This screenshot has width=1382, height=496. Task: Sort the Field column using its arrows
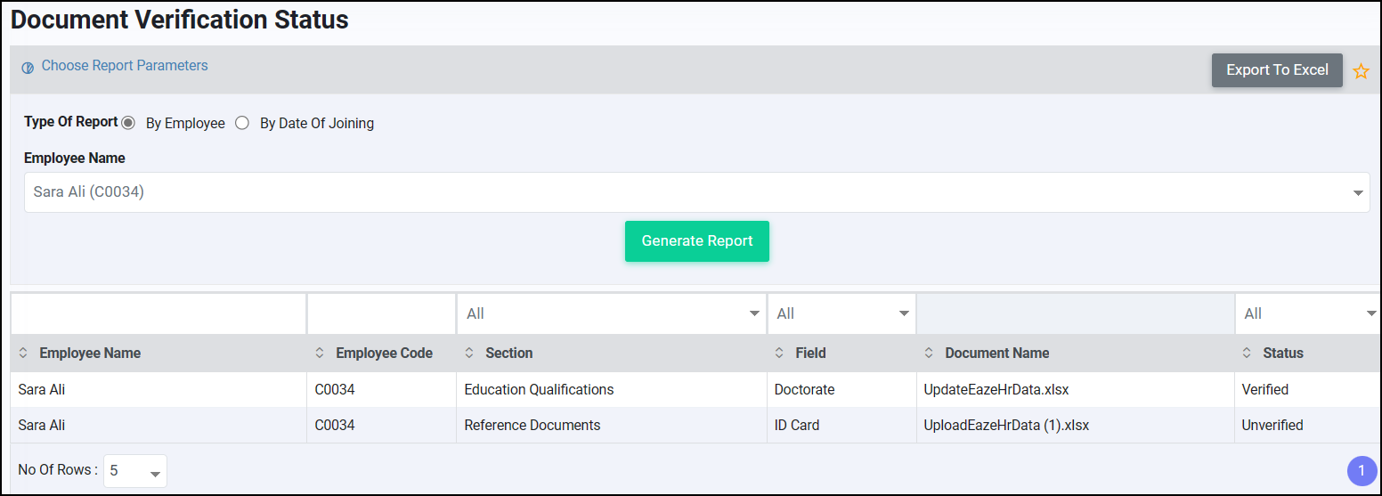click(780, 354)
